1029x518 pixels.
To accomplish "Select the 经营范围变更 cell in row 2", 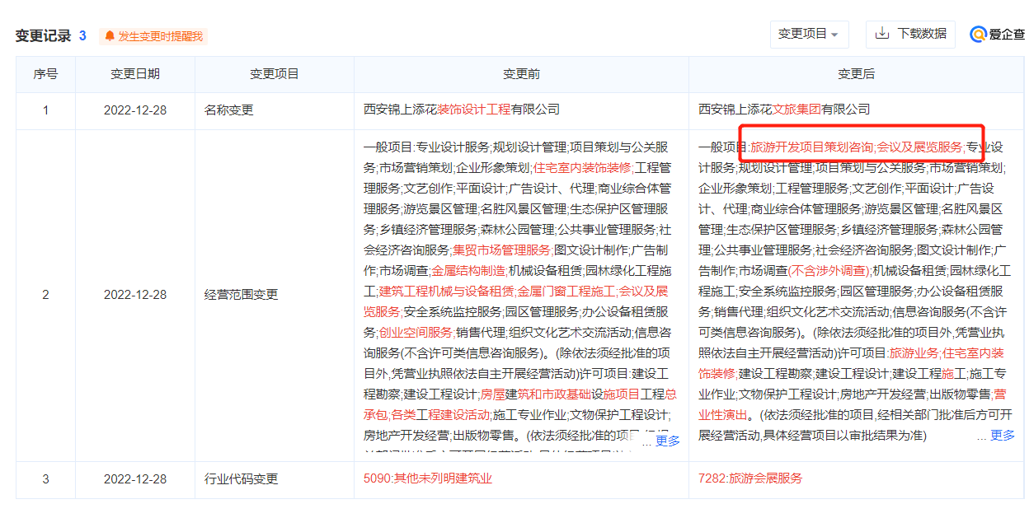I will 275,295.
